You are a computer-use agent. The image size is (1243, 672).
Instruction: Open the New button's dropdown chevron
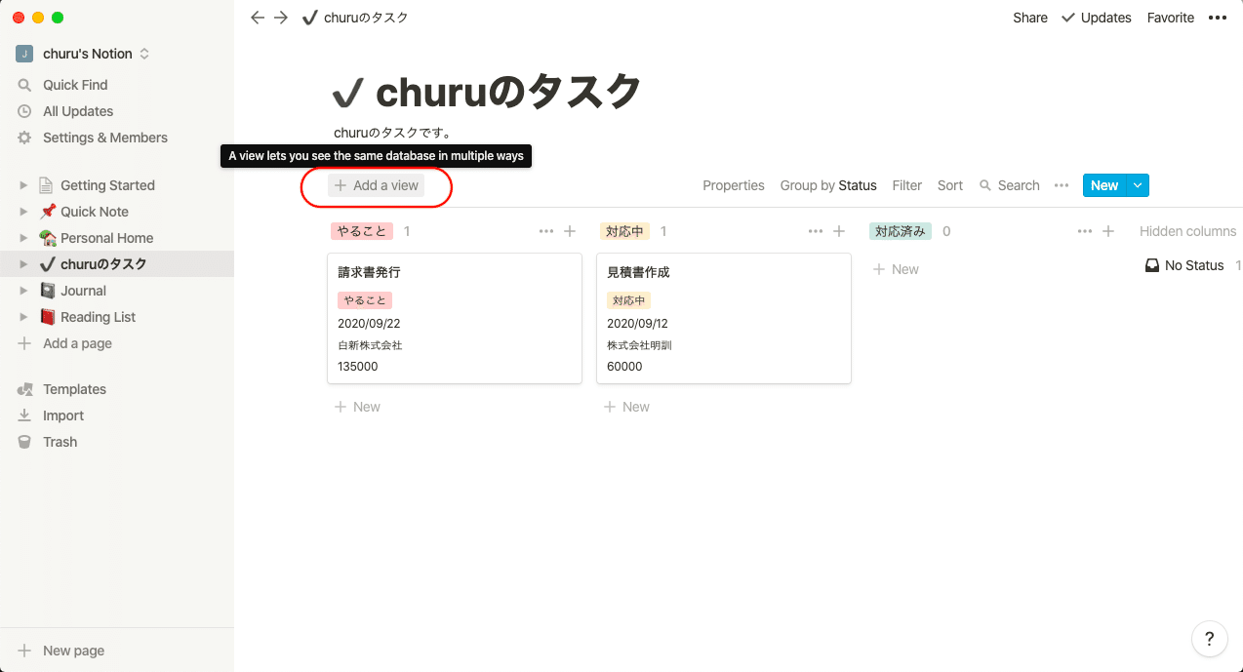click(1137, 184)
